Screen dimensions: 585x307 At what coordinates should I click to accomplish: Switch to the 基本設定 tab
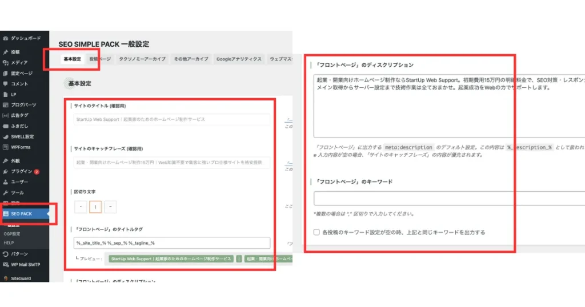click(73, 59)
